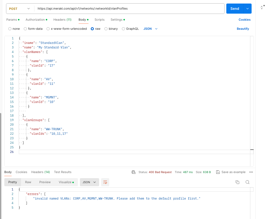The image size is (265, 219).
Task: Open more response actions menu
Action: 251,172
